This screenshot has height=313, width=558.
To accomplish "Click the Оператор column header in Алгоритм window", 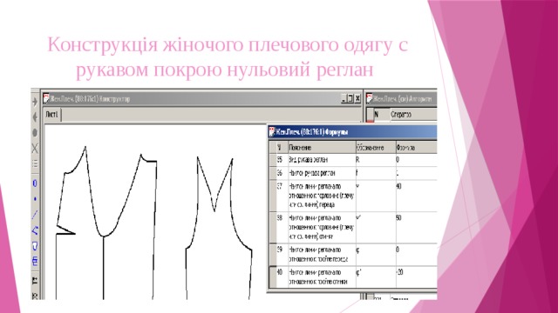I will [x=412, y=114].
